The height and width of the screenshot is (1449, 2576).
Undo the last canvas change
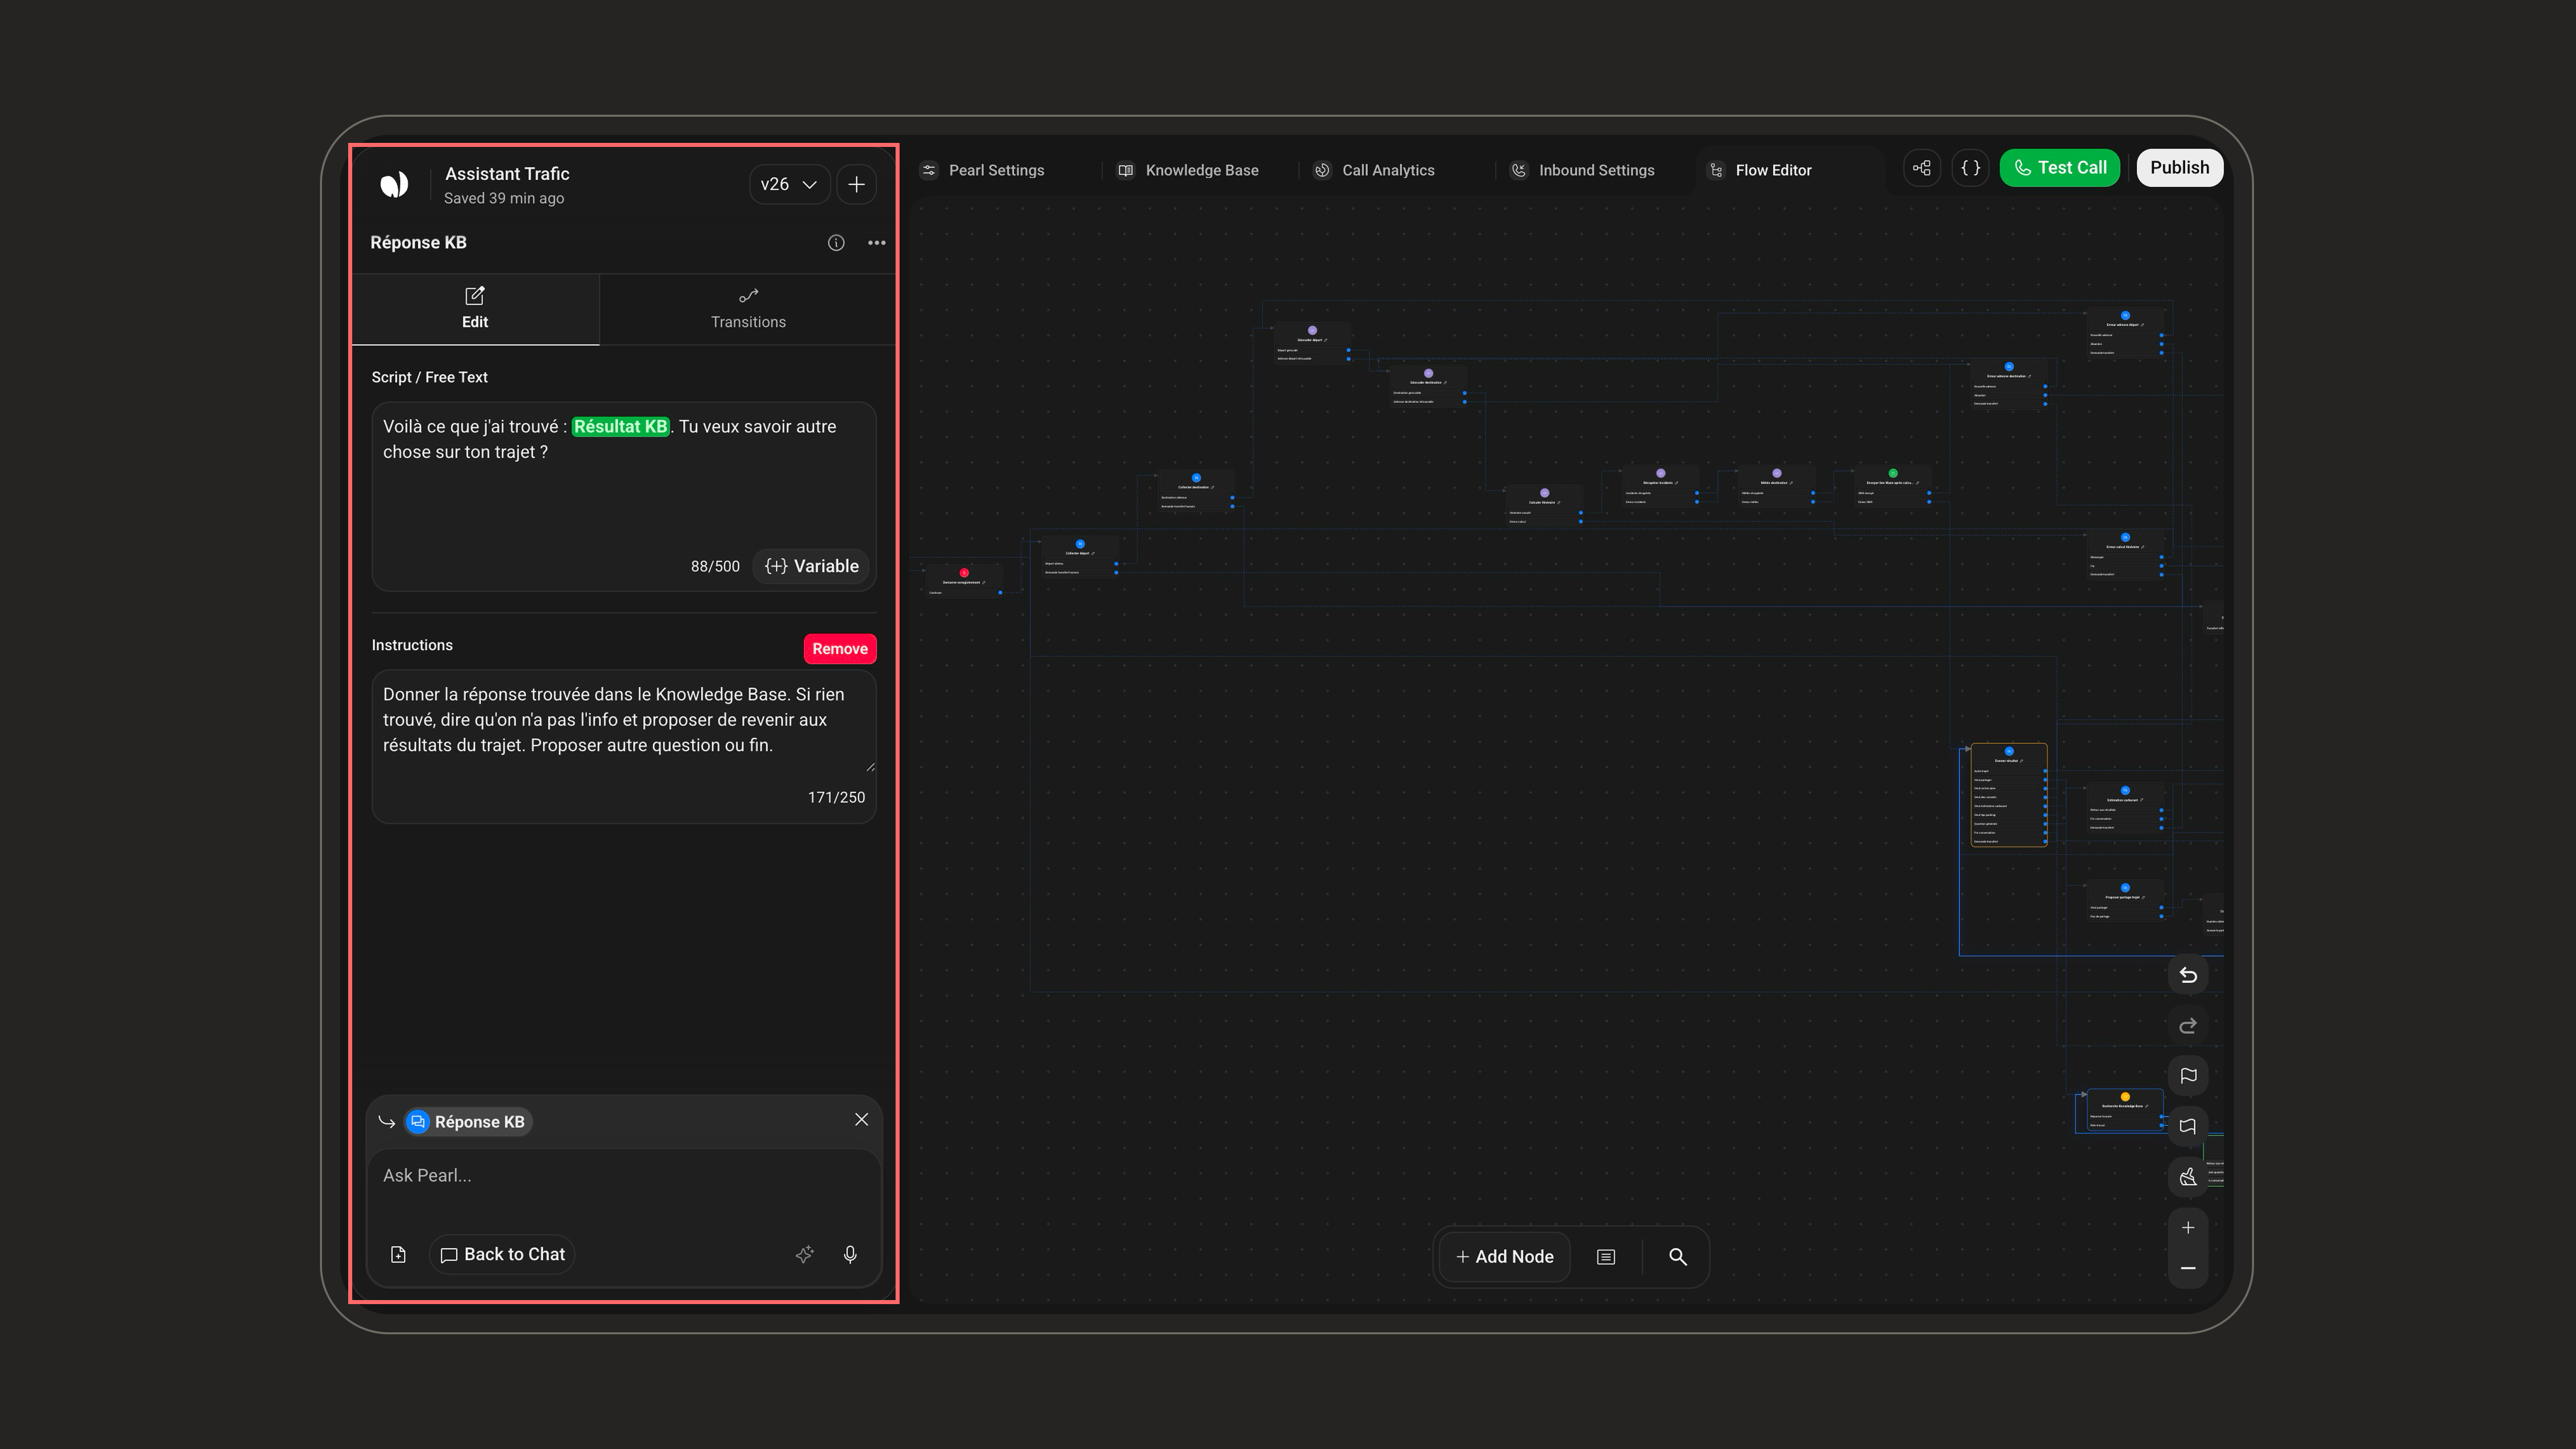pos(2188,975)
